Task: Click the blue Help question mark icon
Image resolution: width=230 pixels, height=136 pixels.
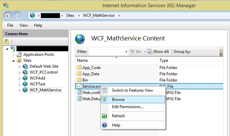Action: pos(104,125)
